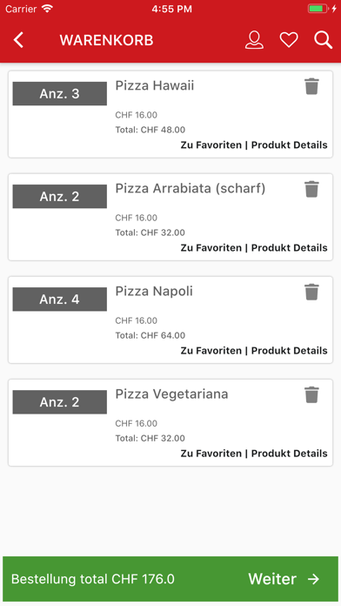Open Anz. 2 quantity for Pizza Vegetariana
Viewport: 341px width, 606px height.
[x=59, y=402]
